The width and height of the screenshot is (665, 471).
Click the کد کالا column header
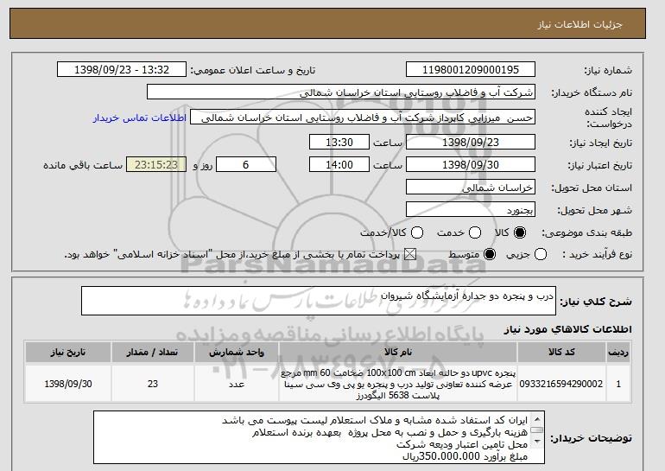561,353
